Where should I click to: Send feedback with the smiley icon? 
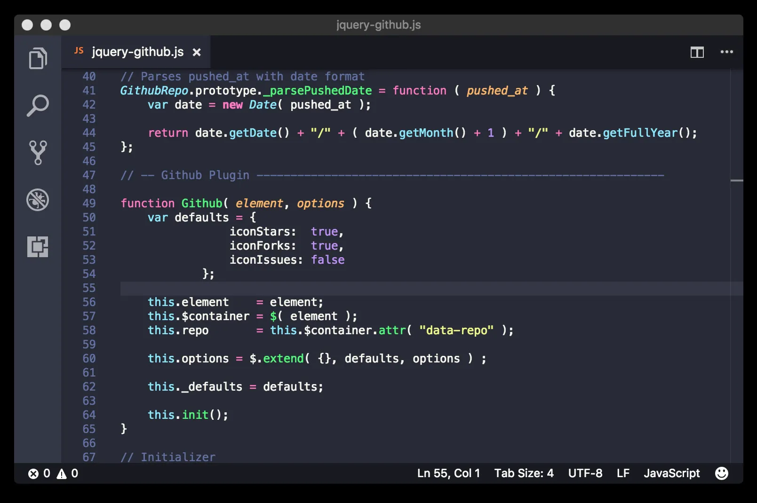[x=721, y=473]
